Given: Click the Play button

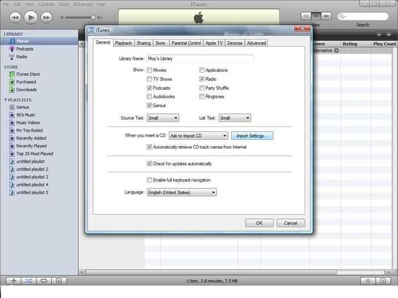Looking at the screenshot, I should point(31,17).
